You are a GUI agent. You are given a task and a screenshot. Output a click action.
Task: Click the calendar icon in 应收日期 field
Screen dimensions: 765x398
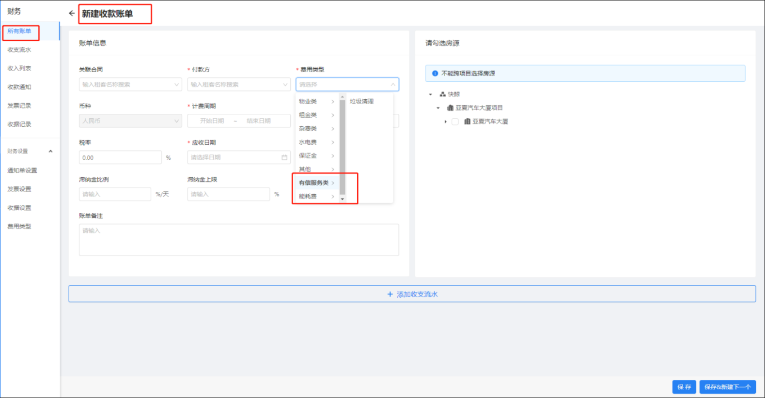pos(284,157)
